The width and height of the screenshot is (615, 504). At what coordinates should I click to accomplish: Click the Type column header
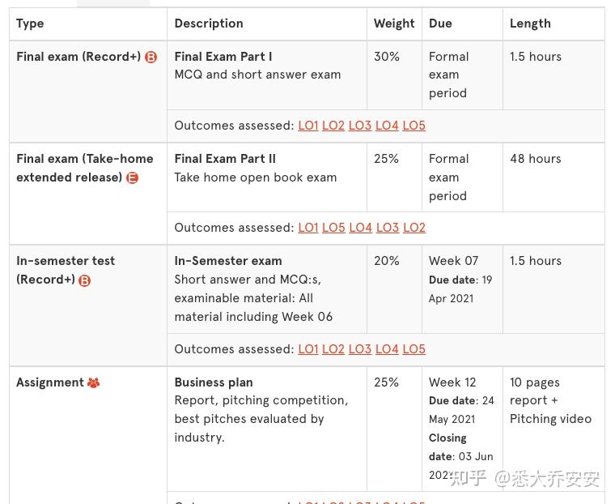30,23
